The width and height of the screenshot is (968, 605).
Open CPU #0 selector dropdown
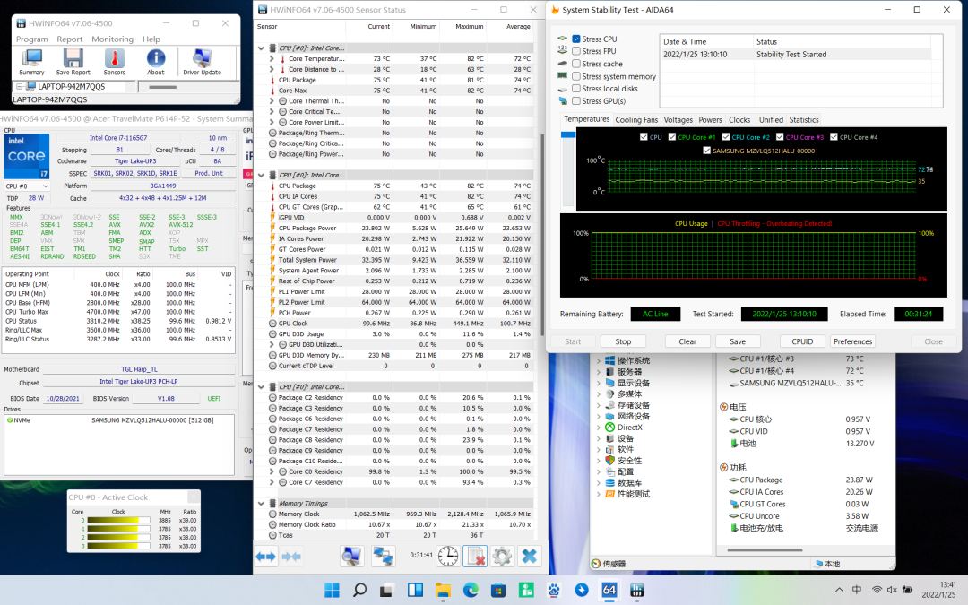coord(27,186)
